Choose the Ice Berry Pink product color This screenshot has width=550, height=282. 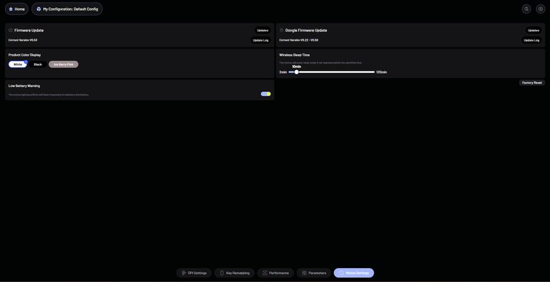(63, 65)
